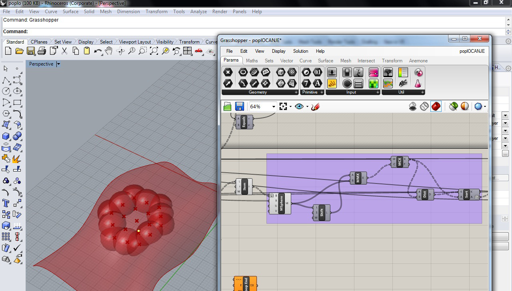Open the Rhino Analyze menu
Screen dimensions: 512x291
(x=198, y=11)
